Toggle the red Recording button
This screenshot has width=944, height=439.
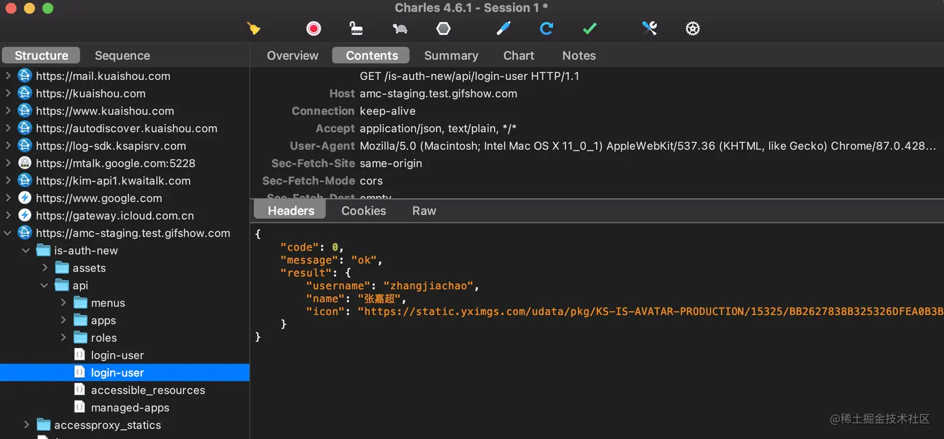pos(313,28)
